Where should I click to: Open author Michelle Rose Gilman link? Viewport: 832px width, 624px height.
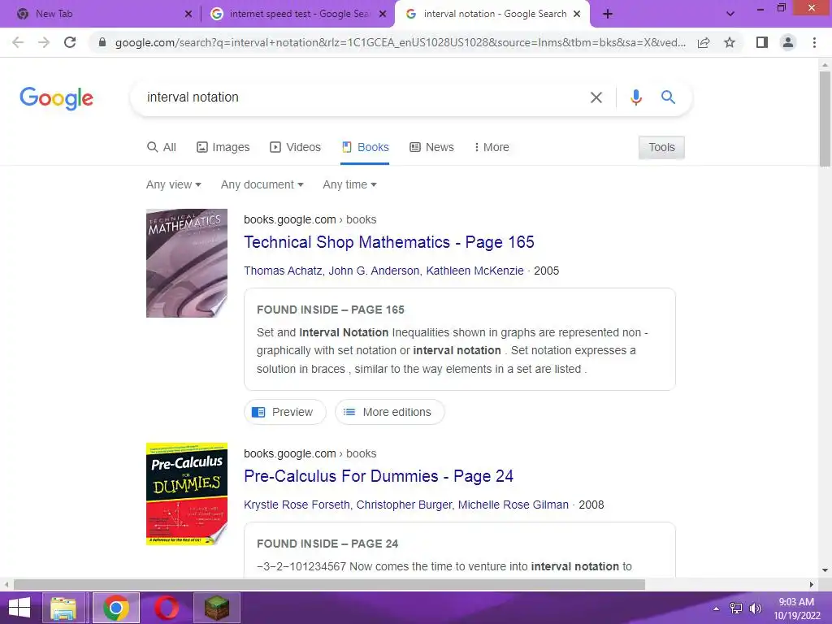tap(513, 505)
